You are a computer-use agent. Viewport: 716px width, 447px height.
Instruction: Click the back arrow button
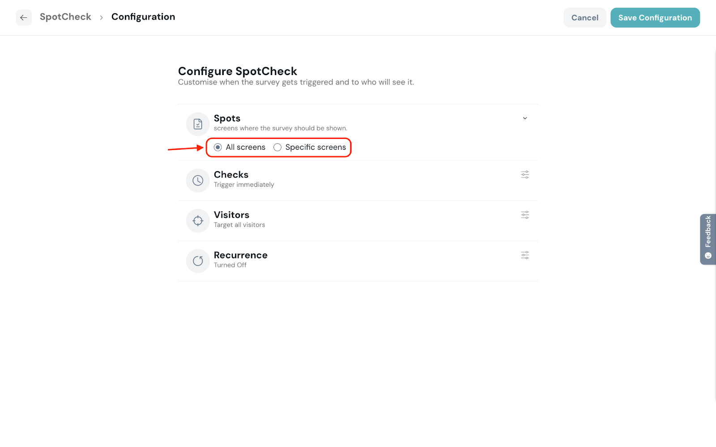pos(24,18)
